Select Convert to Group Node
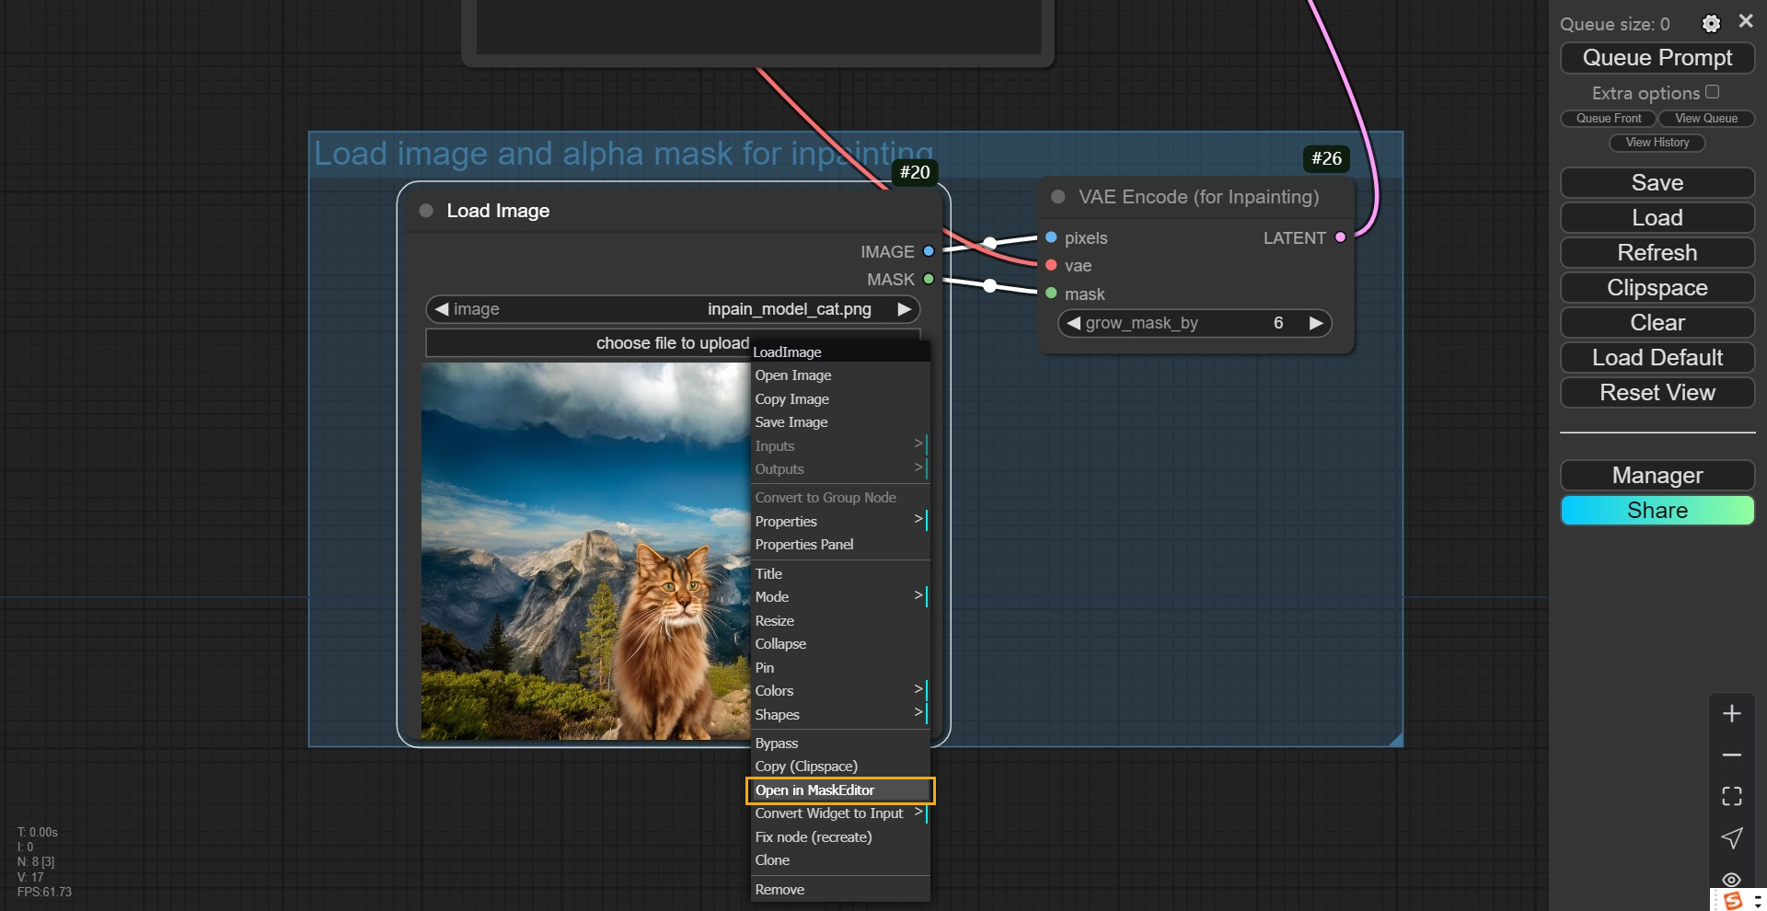Image resolution: width=1767 pixels, height=911 pixels. point(840,498)
